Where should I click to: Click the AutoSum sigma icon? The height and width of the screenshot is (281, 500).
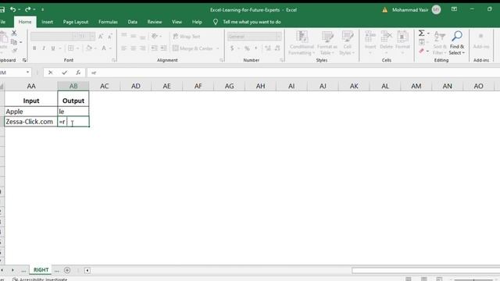(x=422, y=33)
